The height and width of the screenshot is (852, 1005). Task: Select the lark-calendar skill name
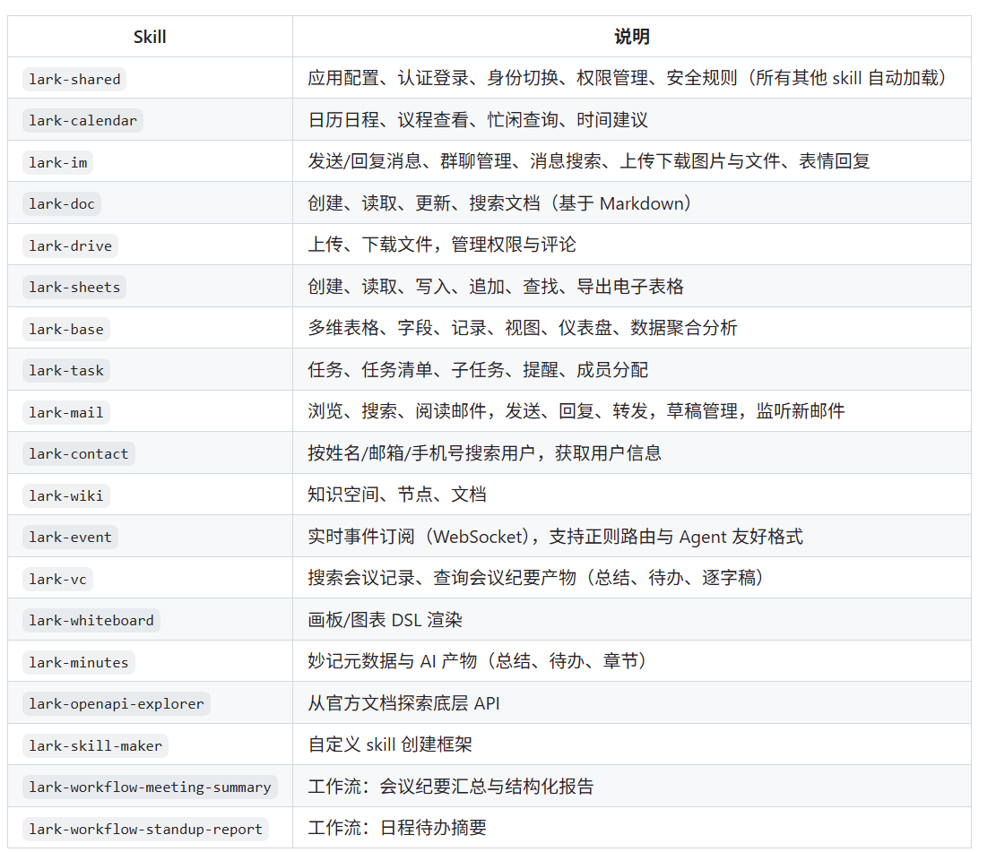click(82, 120)
